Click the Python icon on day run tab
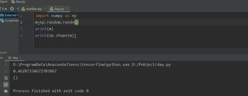This screenshot has height=96, width=248. pos(10,58)
